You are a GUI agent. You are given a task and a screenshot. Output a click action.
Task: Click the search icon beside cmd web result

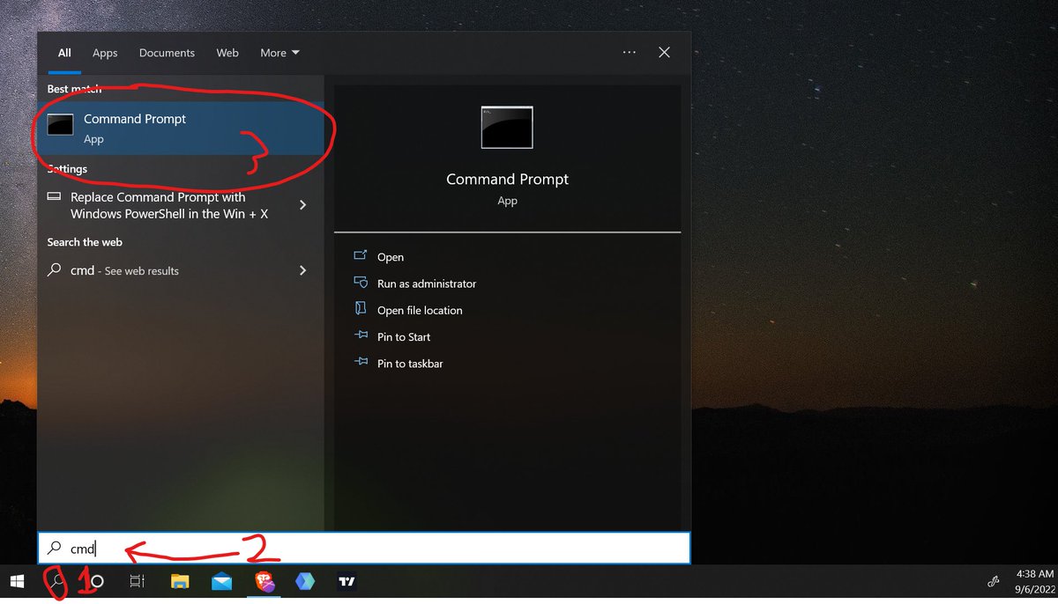pyautogui.click(x=55, y=270)
